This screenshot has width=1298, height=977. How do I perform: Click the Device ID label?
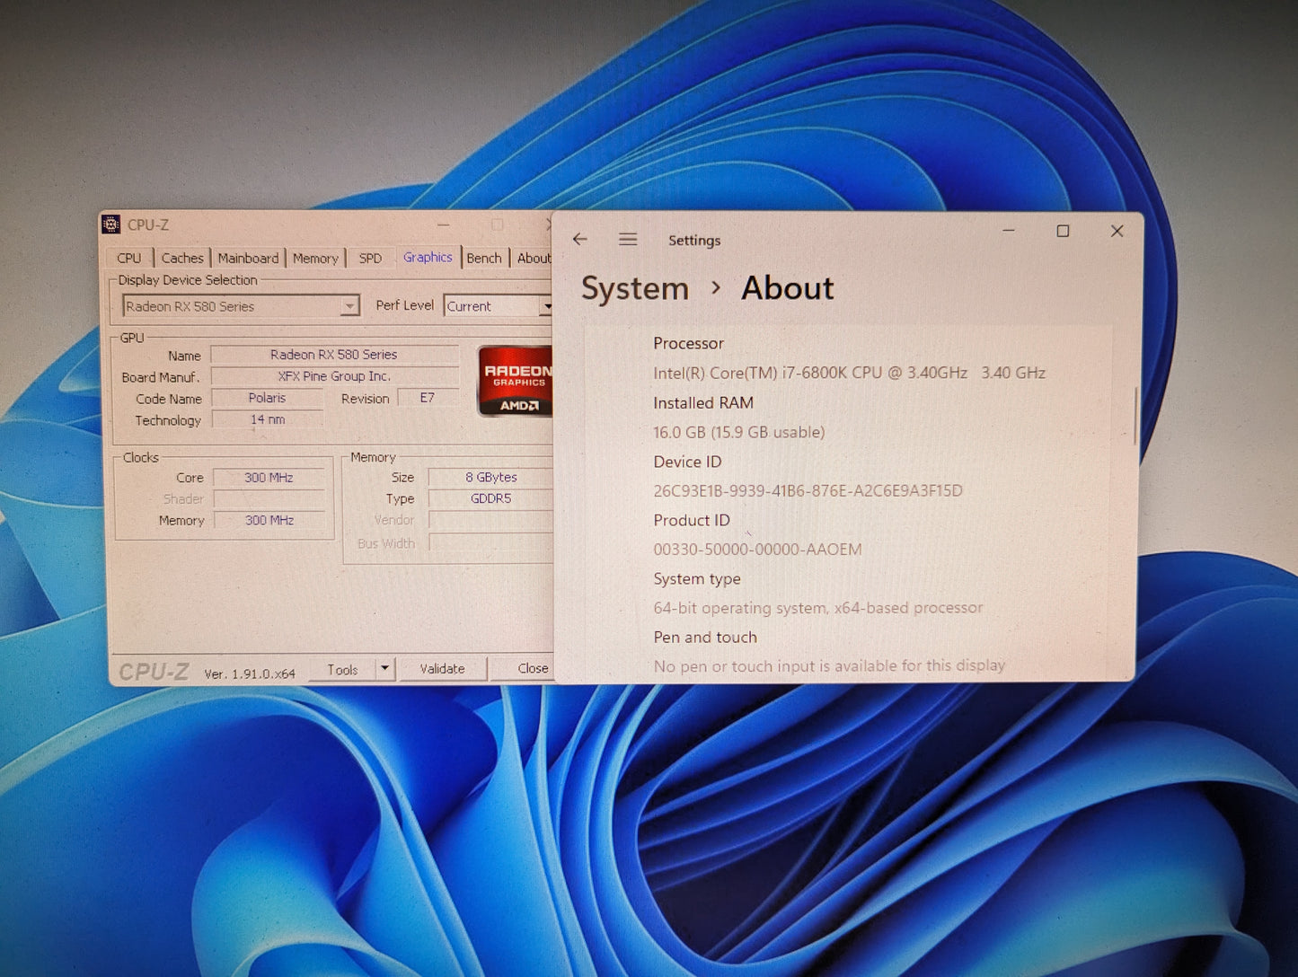point(687,462)
